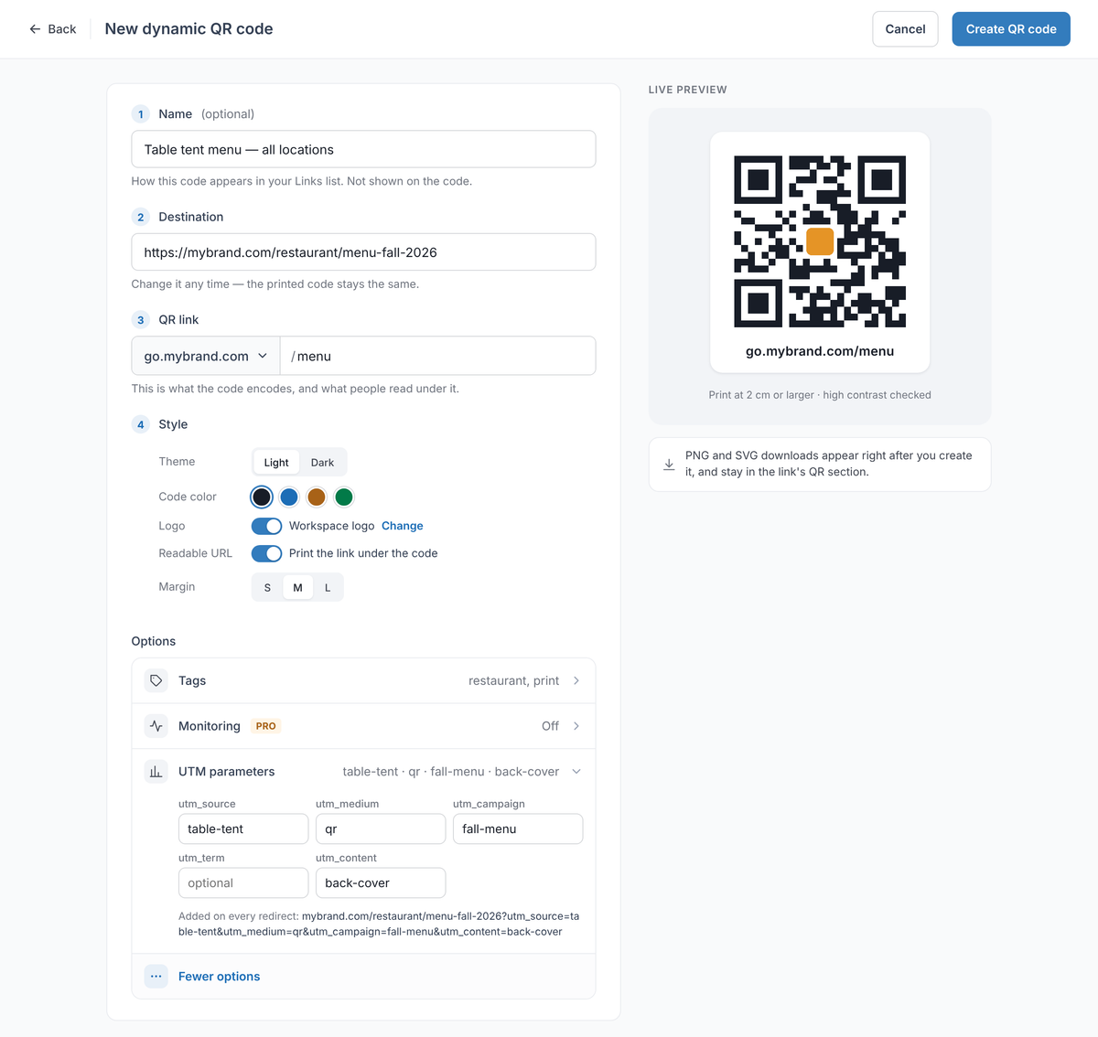Click the utm_medium field

381,829
